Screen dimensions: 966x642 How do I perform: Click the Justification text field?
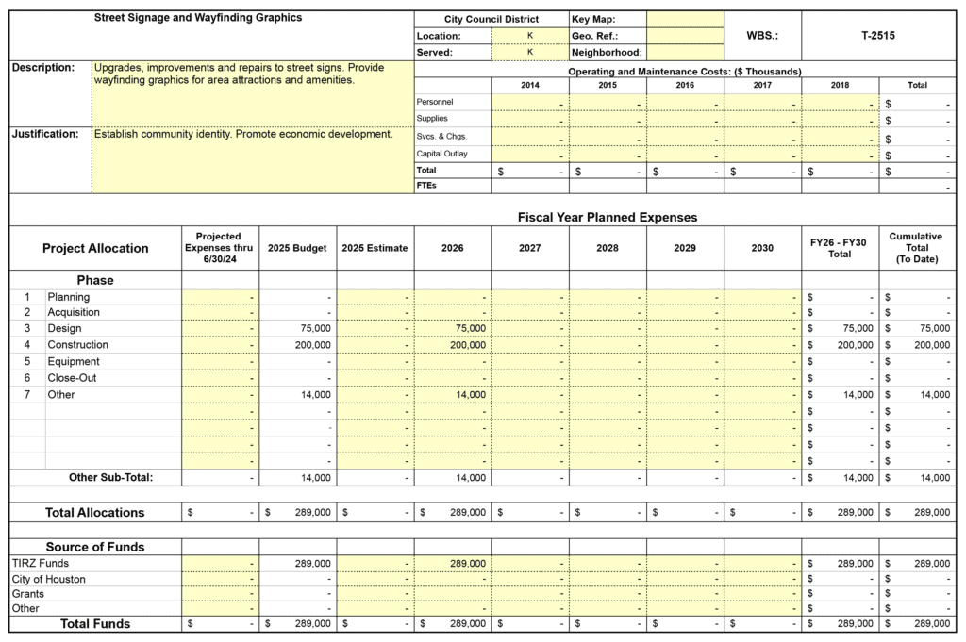[x=252, y=158]
